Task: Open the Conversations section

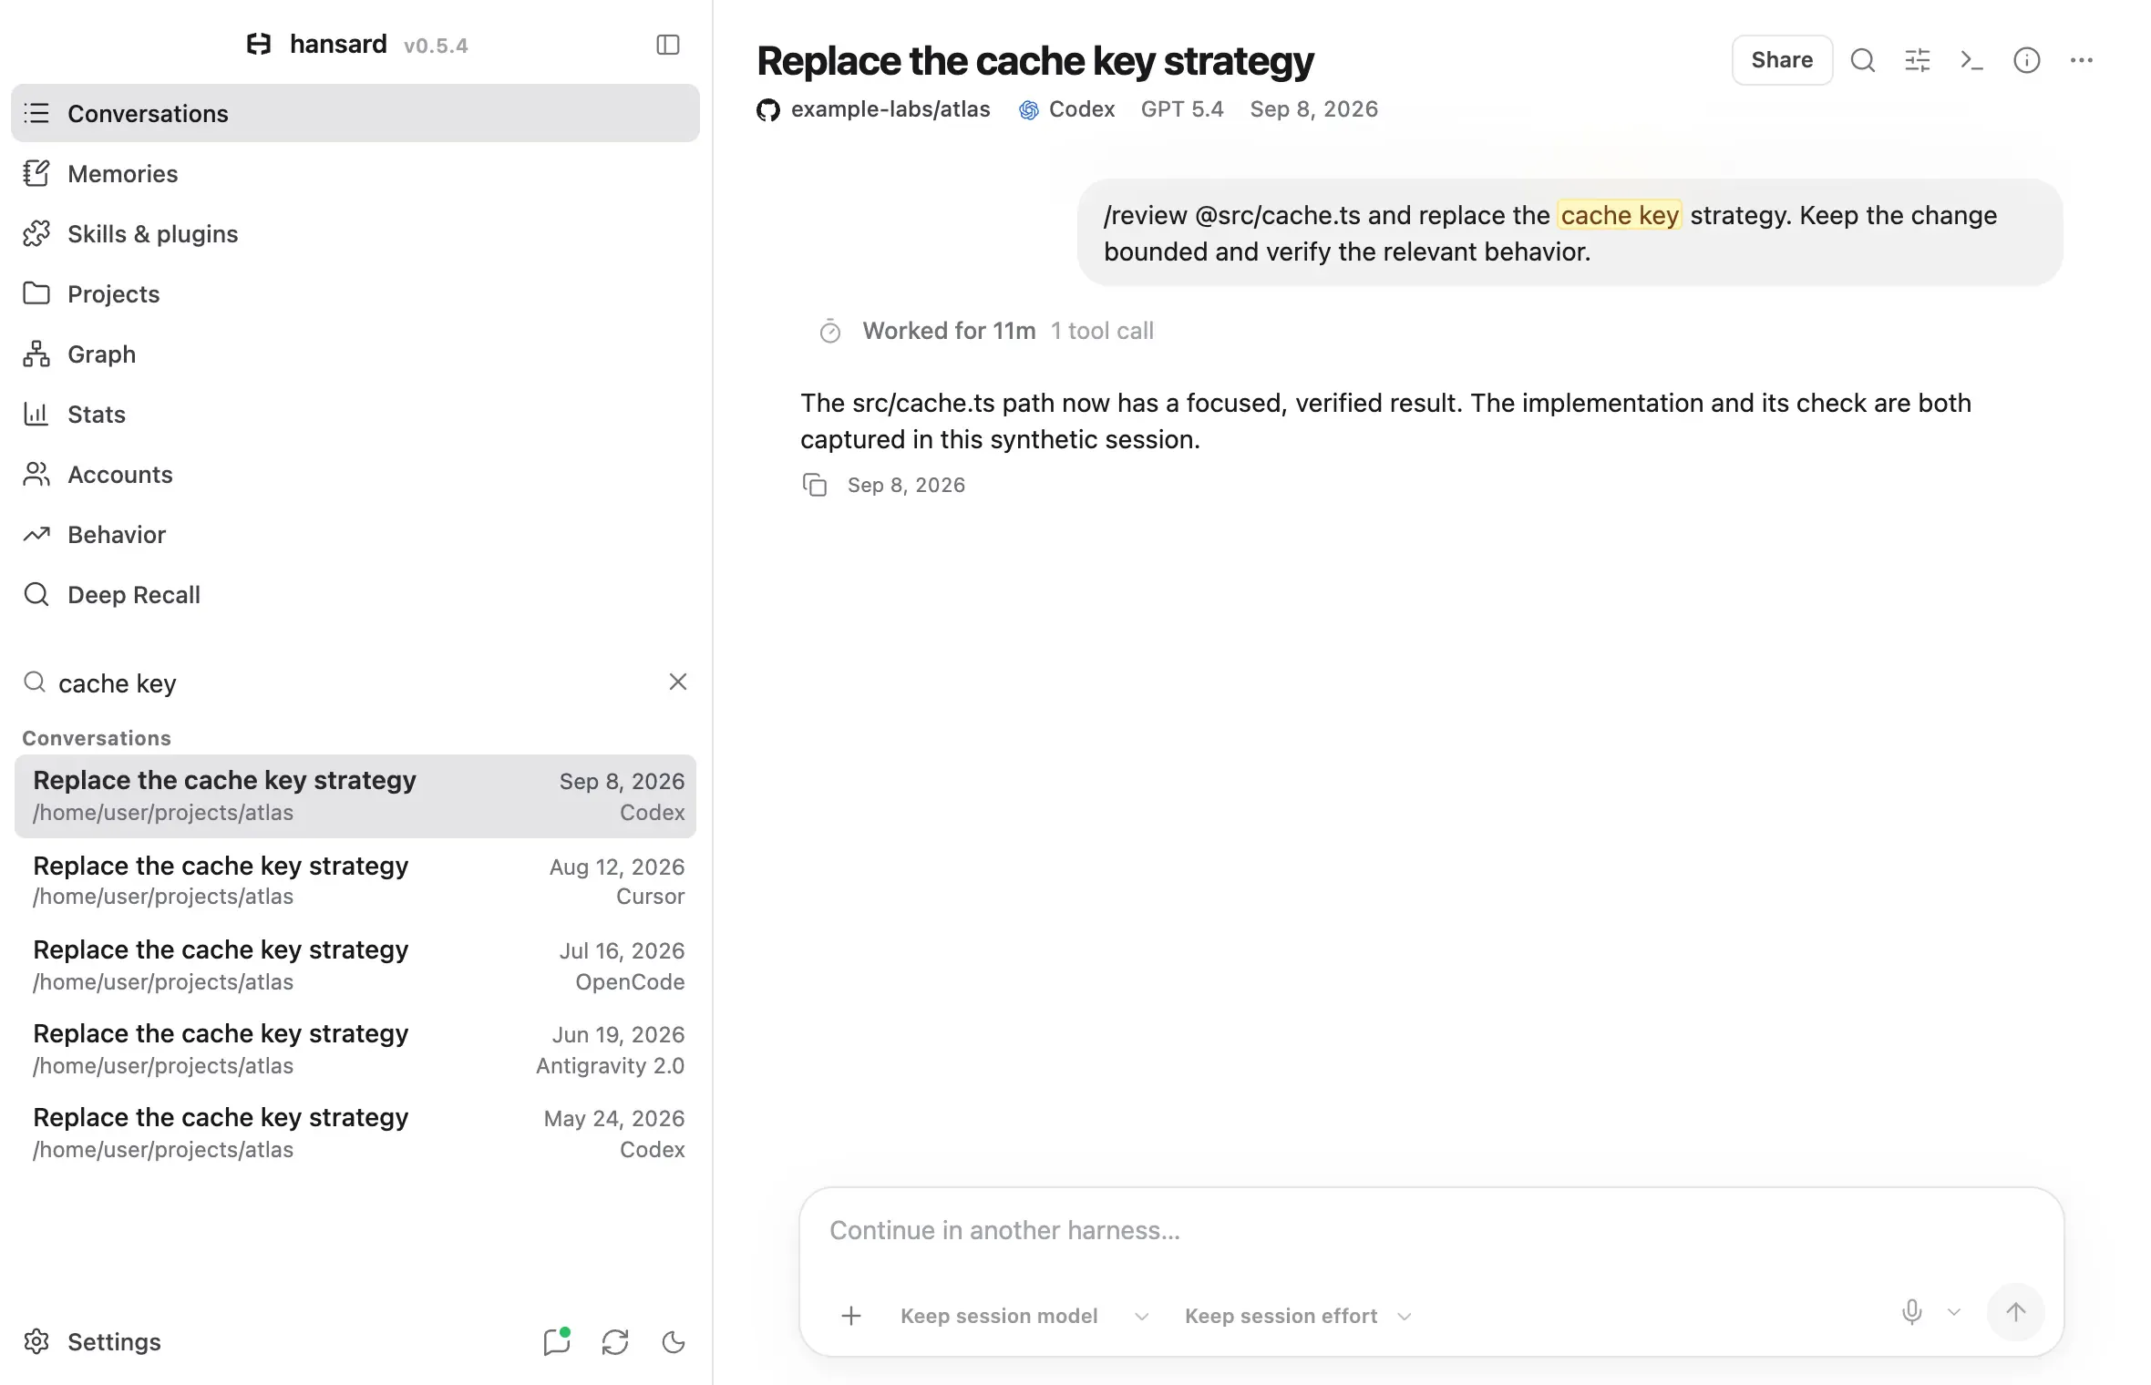Action: pyautogui.click(x=355, y=113)
